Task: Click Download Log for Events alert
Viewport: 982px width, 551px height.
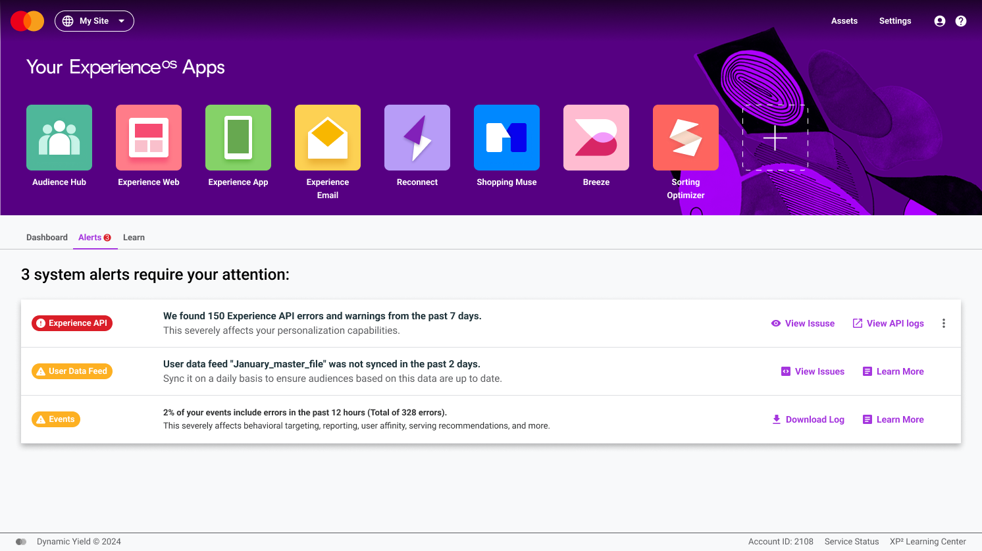Action: pyautogui.click(x=808, y=419)
